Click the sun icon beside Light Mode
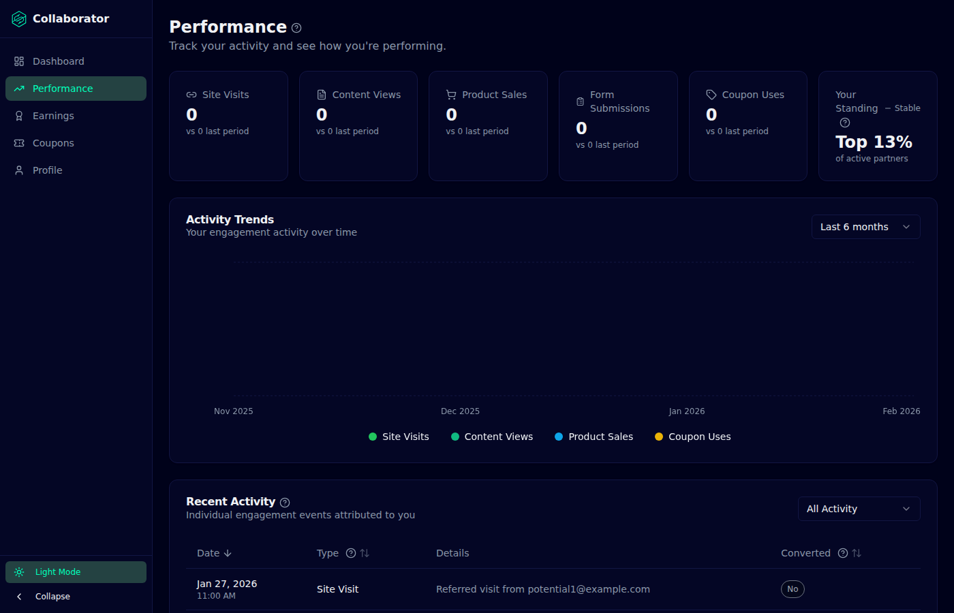Image resolution: width=954 pixels, height=613 pixels. pyautogui.click(x=19, y=572)
